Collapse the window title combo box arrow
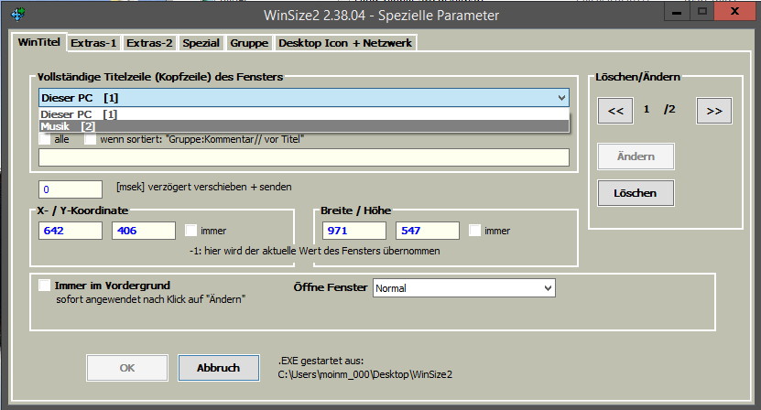 pyautogui.click(x=561, y=98)
